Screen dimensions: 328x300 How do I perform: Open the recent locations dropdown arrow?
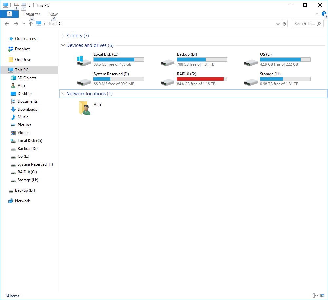(24, 24)
